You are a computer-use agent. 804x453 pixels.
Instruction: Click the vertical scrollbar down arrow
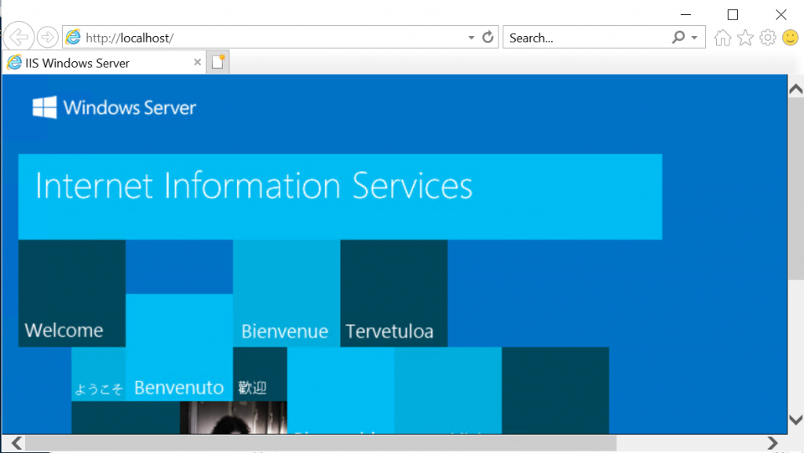pos(796,420)
